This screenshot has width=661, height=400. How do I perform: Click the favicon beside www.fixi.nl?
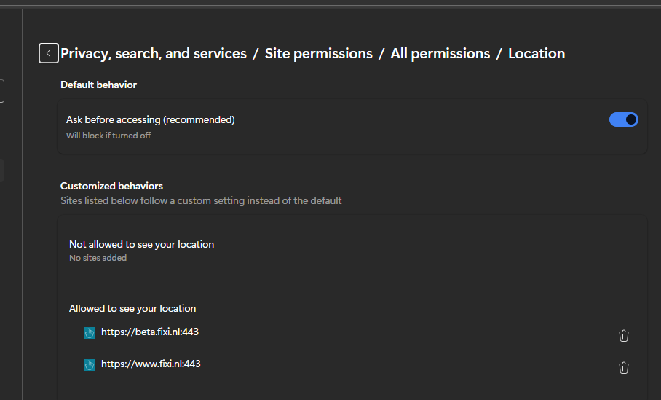(90, 364)
